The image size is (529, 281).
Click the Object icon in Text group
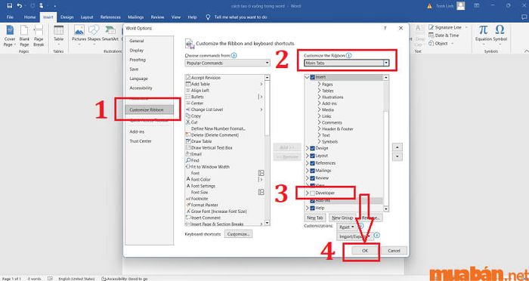click(431, 43)
